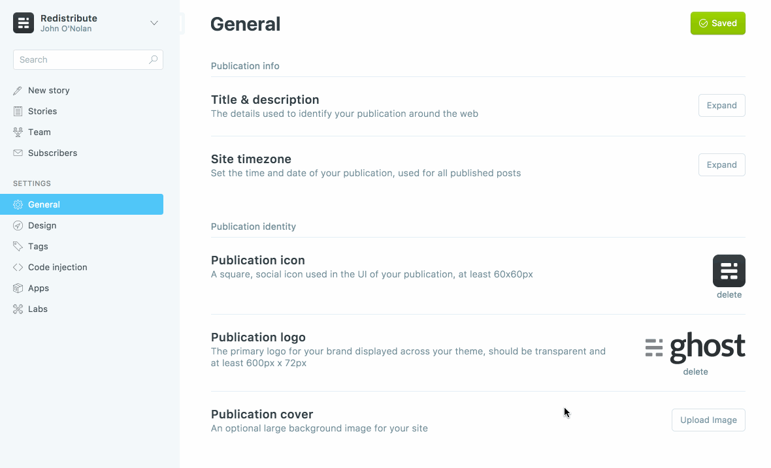Select the New story pencil icon
This screenshot has width=771, height=468.
click(x=18, y=90)
